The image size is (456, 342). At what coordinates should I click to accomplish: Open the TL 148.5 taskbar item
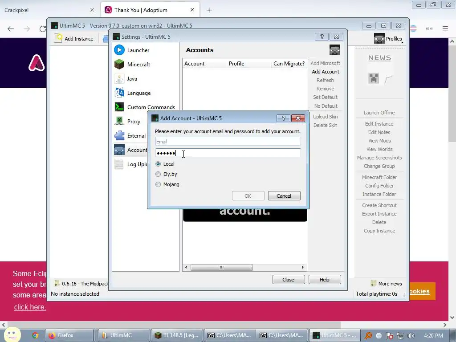pos(176,335)
